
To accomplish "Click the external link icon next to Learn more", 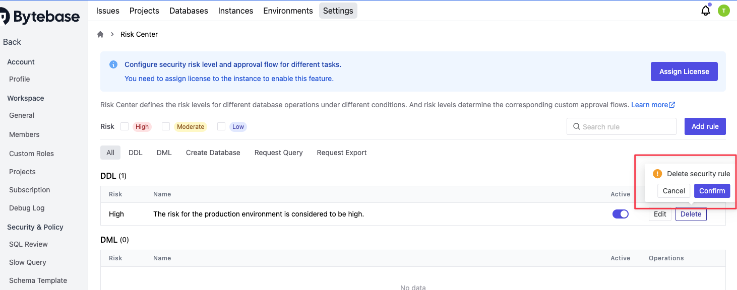I will tap(671, 104).
